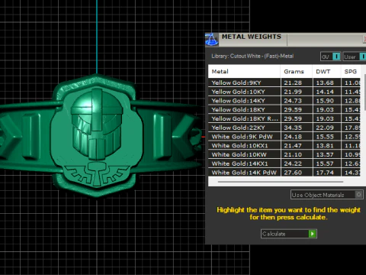Click the Metal Weights scale icon
Viewport: 366px width, 275px height.
pyautogui.click(x=211, y=40)
